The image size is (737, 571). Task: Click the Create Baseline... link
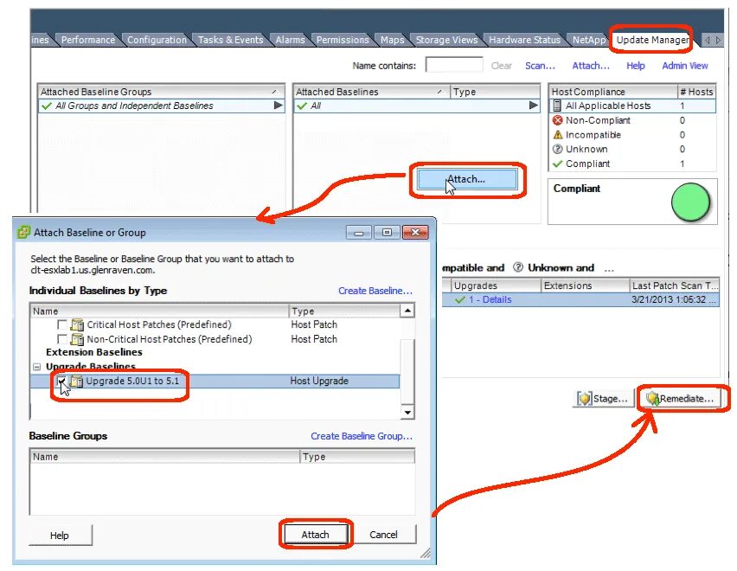pos(375,291)
